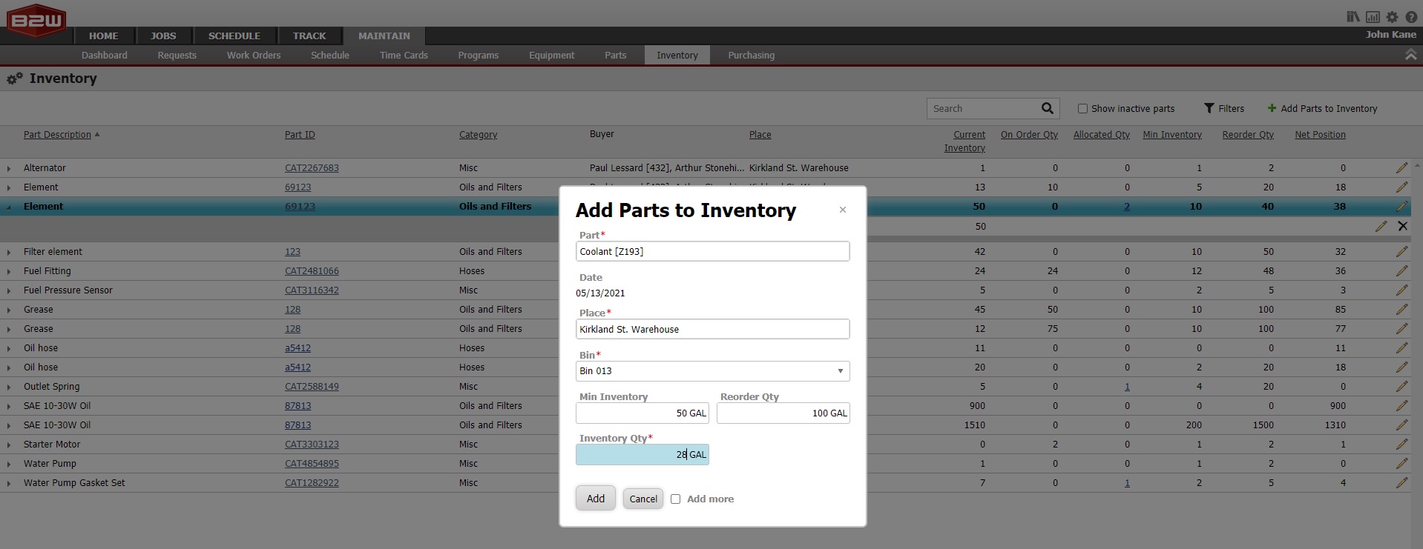Edit the Fuel Fitting row pencil icon

pyautogui.click(x=1401, y=271)
